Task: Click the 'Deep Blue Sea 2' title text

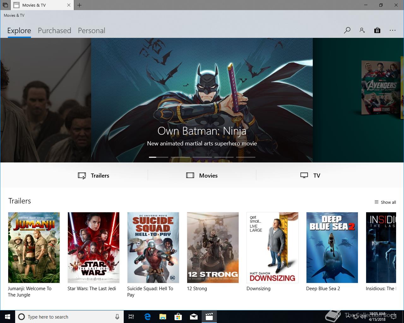Action: pos(323,289)
